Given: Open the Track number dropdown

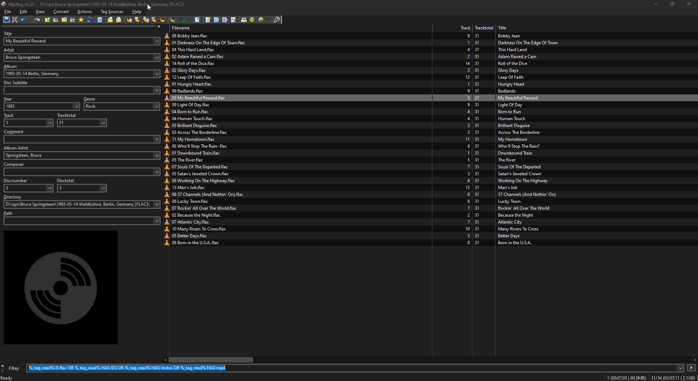Looking at the screenshot, I should tap(50, 123).
